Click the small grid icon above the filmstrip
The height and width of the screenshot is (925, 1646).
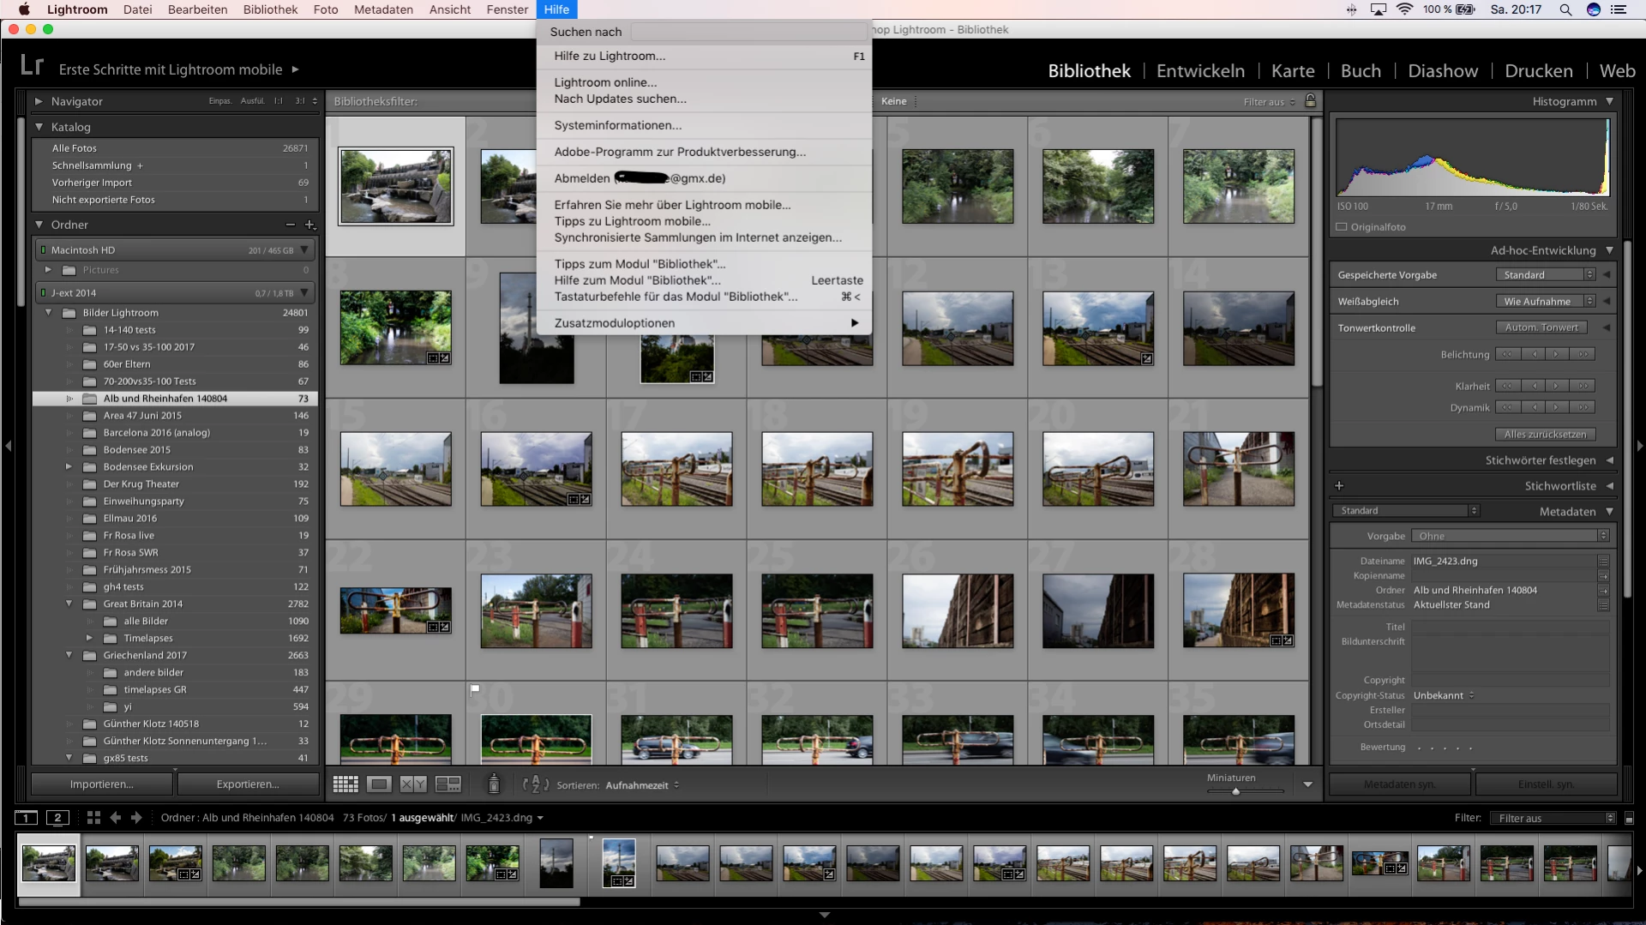[x=93, y=818]
